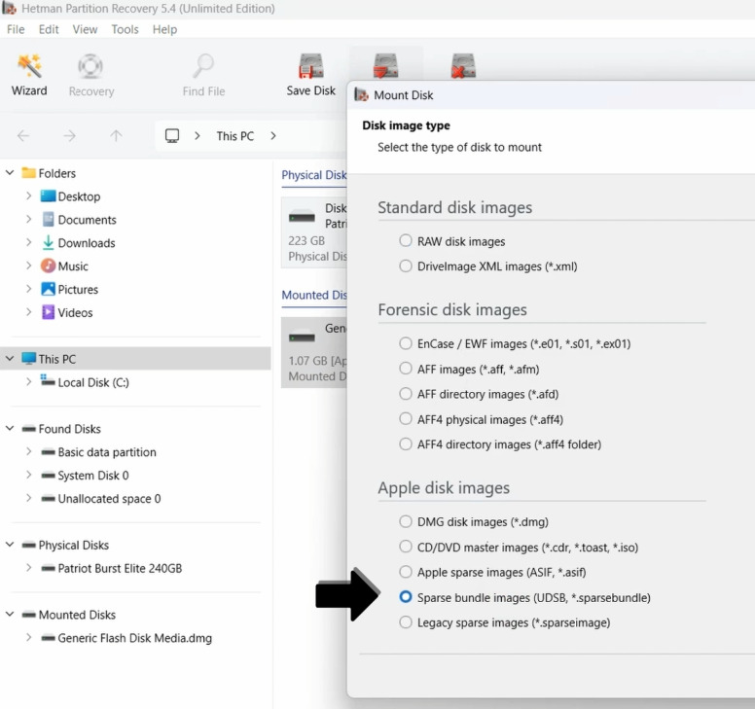Select the Downloads folder icon
The height and width of the screenshot is (709, 755).
coord(48,242)
